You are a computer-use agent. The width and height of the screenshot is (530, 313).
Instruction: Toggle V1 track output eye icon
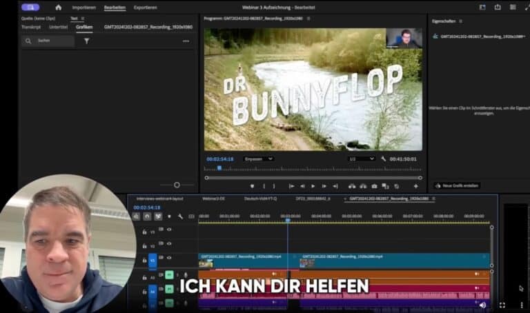click(169, 258)
